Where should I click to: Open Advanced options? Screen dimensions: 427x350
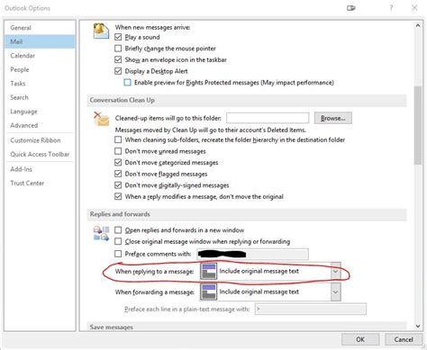(41, 125)
